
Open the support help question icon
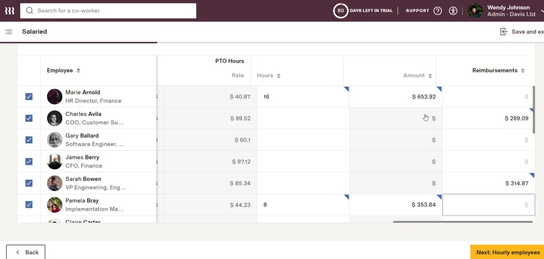[437, 11]
